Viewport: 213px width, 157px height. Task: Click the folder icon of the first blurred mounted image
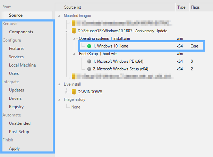74,23
